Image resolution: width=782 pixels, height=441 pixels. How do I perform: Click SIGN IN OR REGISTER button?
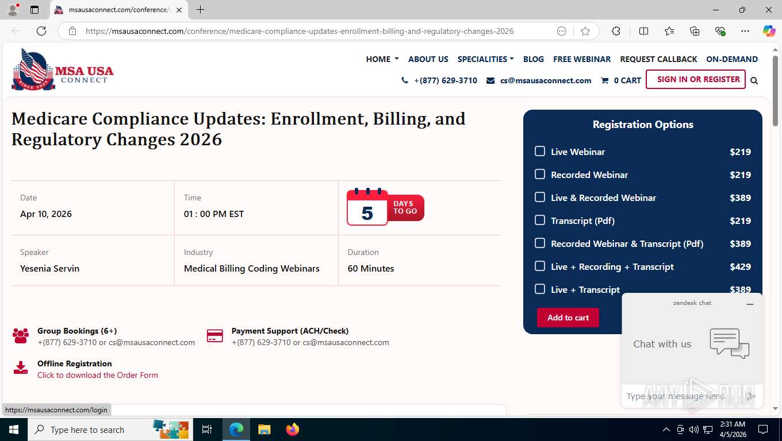696,79
